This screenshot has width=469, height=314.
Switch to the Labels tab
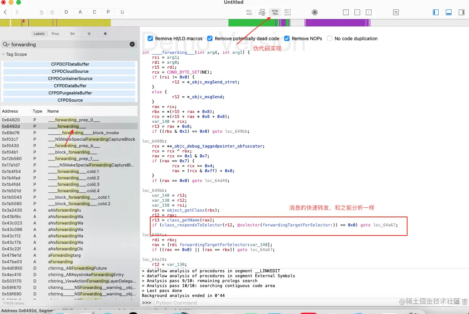[x=39, y=34]
